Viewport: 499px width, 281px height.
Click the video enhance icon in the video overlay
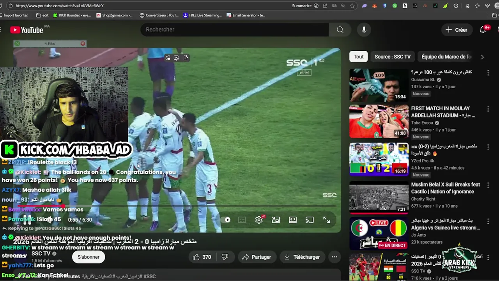click(177, 58)
